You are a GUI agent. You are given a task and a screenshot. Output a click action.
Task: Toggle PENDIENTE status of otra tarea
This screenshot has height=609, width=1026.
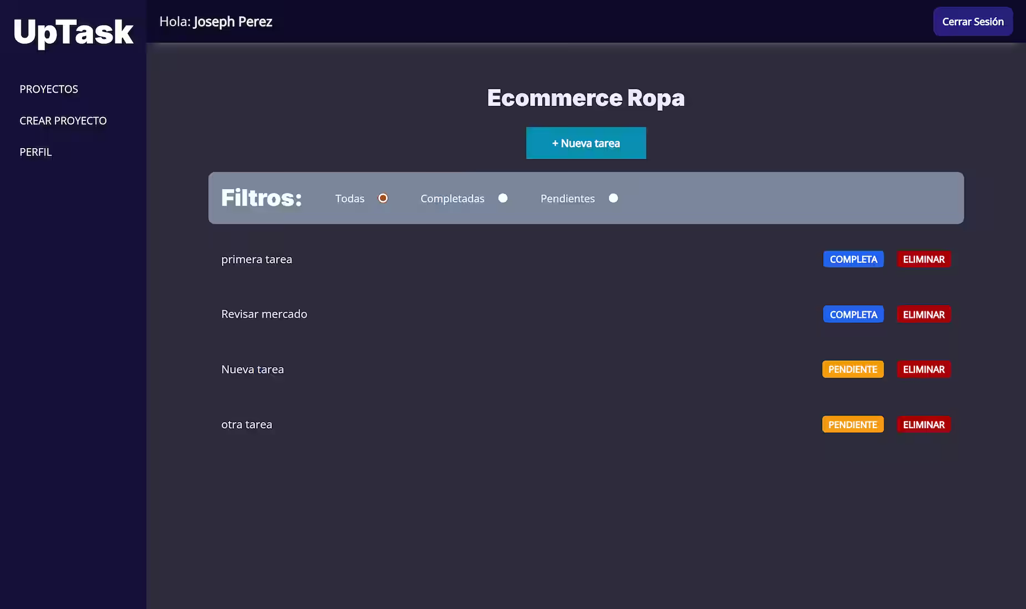click(x=852, y=424)
